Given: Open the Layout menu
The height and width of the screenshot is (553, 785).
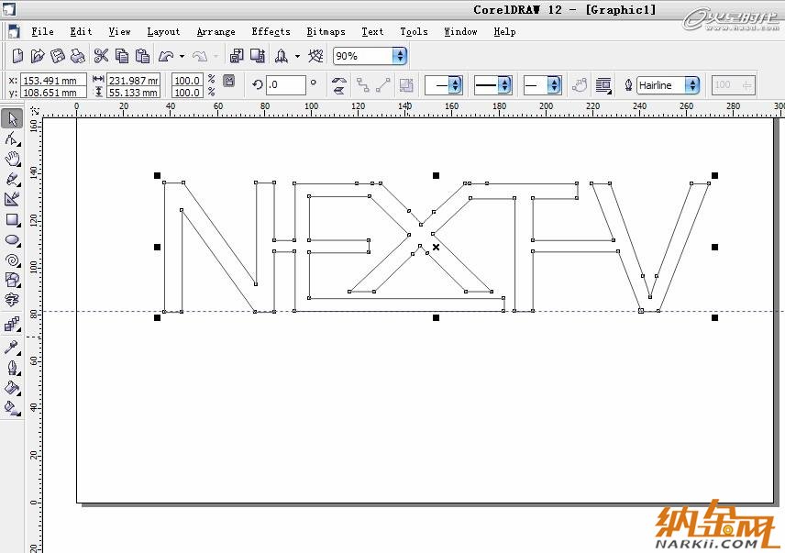Looking at the screenshot, I should [163, 31].
